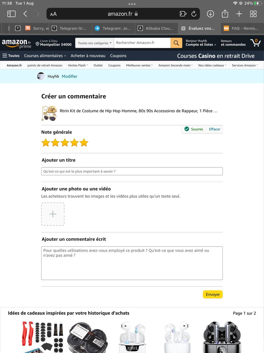264x353 pixels.
Task: Go back with the Safari back arrow
Action: pyautogui.click(x=25, y=14)
